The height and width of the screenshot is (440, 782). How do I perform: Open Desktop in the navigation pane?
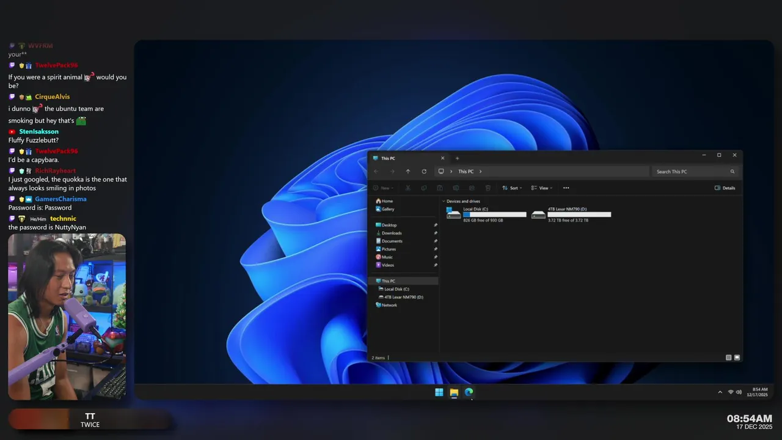386,225
